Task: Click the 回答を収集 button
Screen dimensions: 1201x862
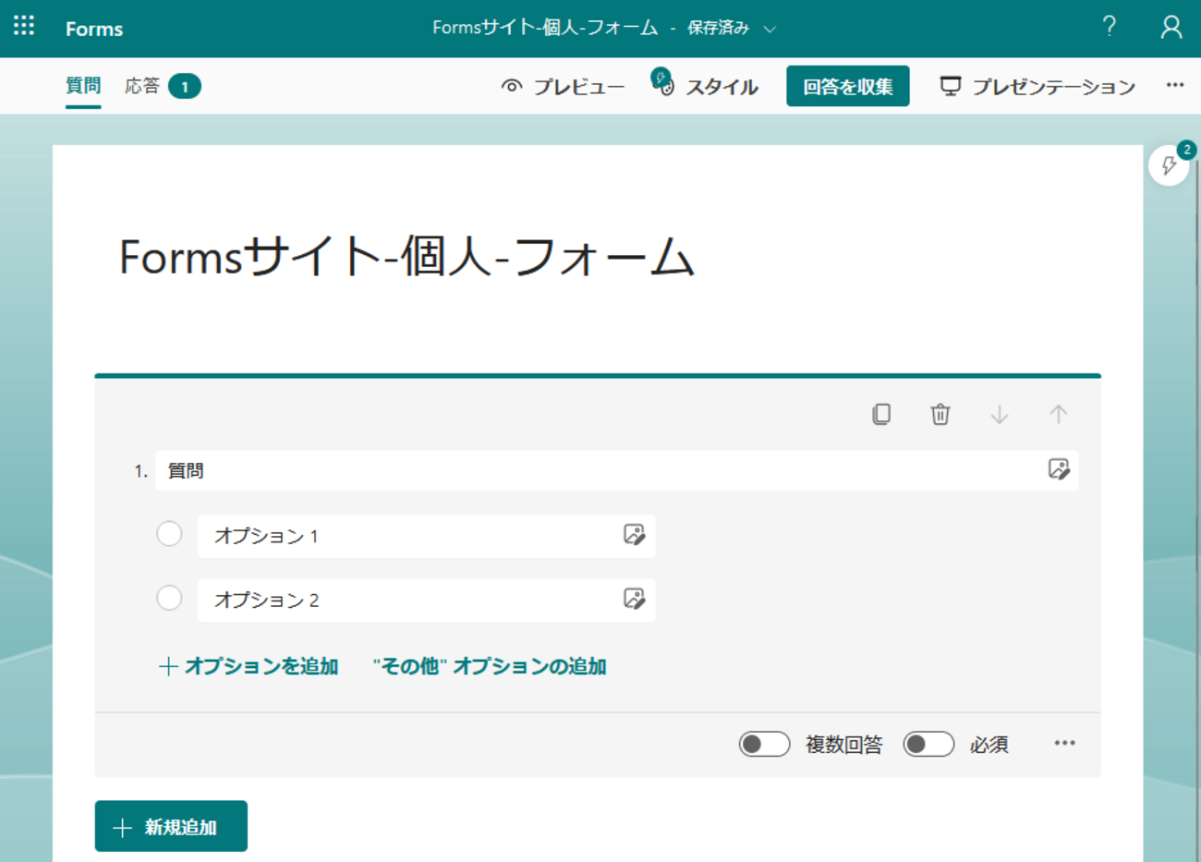Action: click(847, 86)
